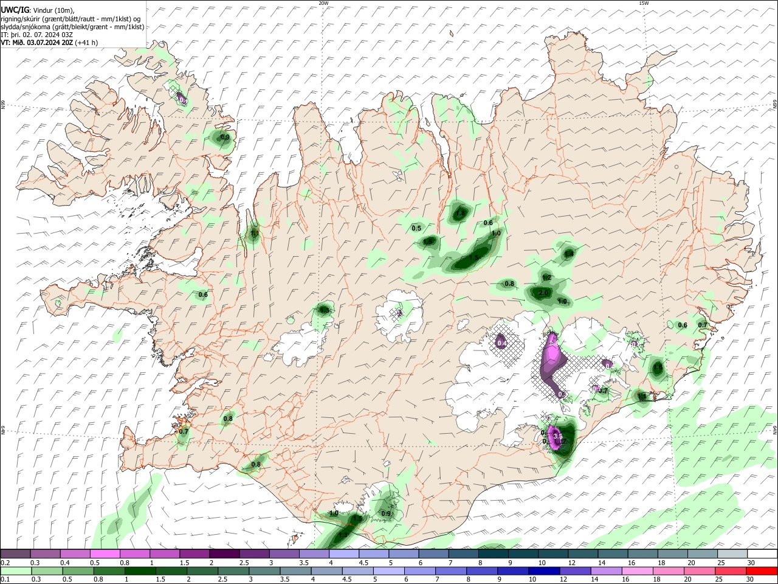Pick the light grey 25 mm snow swatch
The width and height of the screenshot is (778, 584).
pos(732,554)
